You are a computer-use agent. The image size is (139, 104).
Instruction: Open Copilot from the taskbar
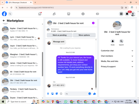[43, 102]
